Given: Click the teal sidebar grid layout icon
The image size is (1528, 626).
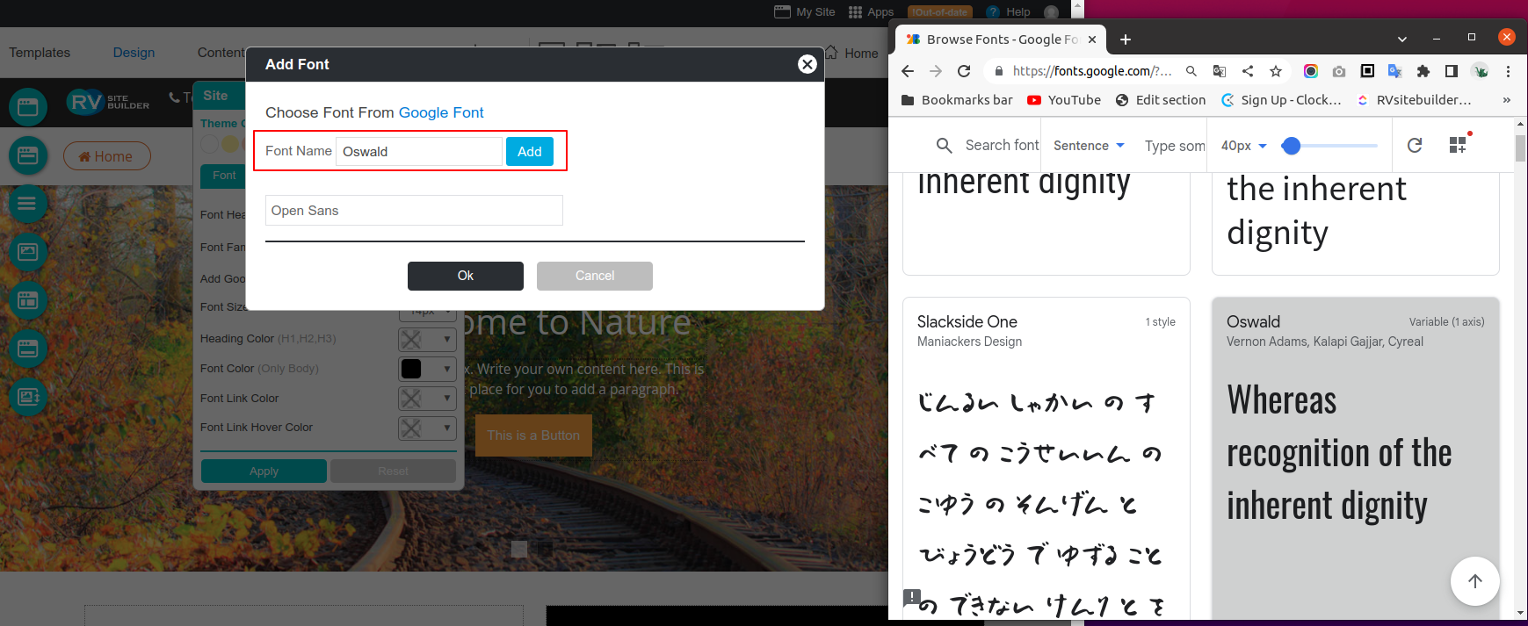Looking at the screenshot, I should point(28,300).
